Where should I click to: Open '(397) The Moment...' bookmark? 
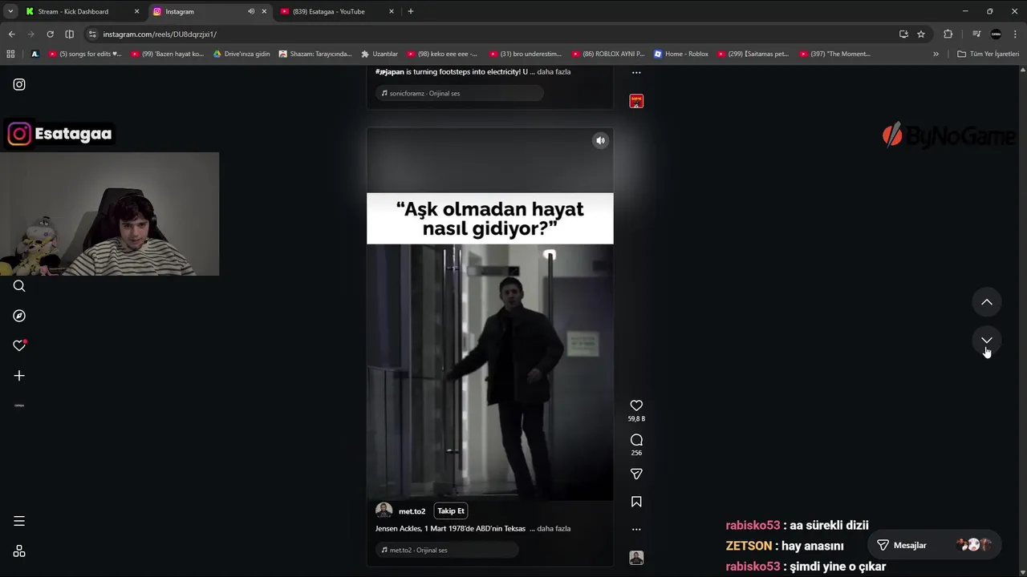coord(835,54)
